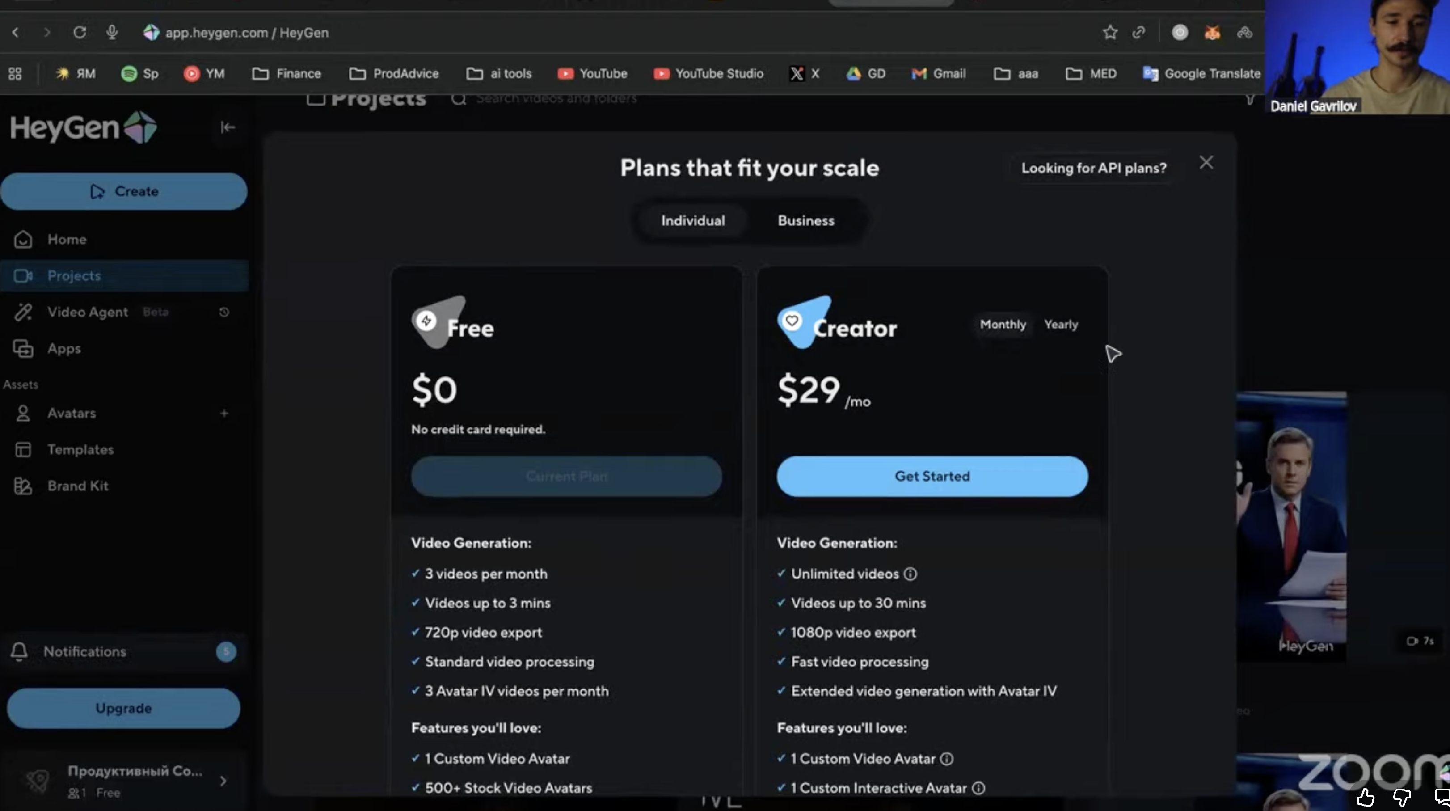Open the ai tools bookmark folder
Screen dimensions: 1450x811
pyautogui.click(x=499, y=74)
